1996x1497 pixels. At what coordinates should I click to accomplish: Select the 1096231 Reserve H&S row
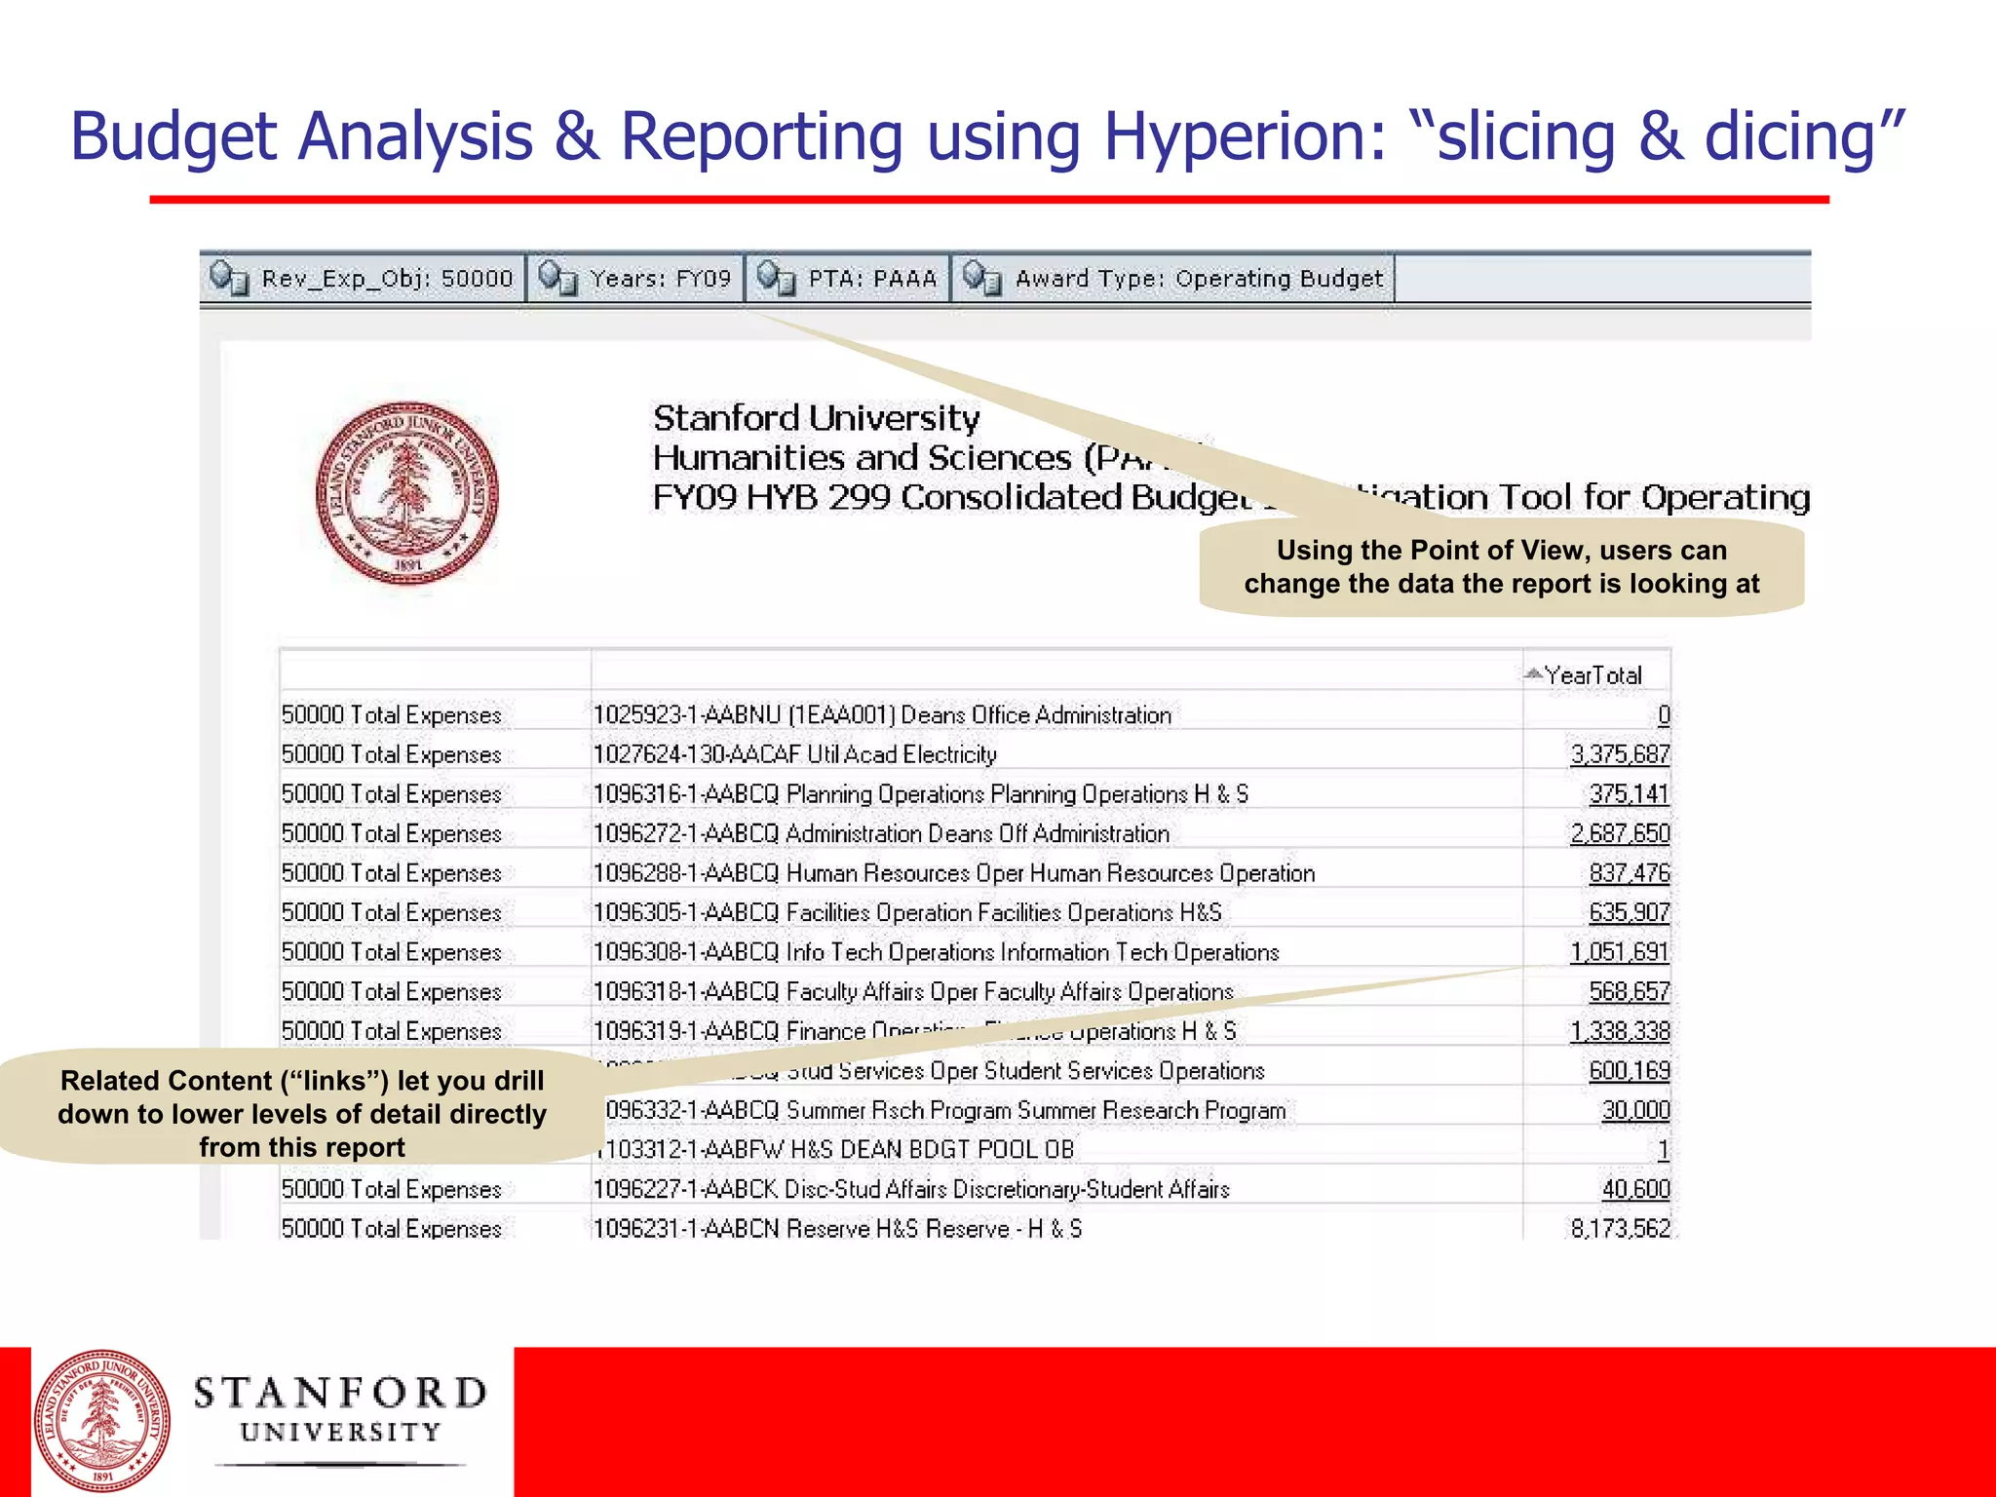837,1228
